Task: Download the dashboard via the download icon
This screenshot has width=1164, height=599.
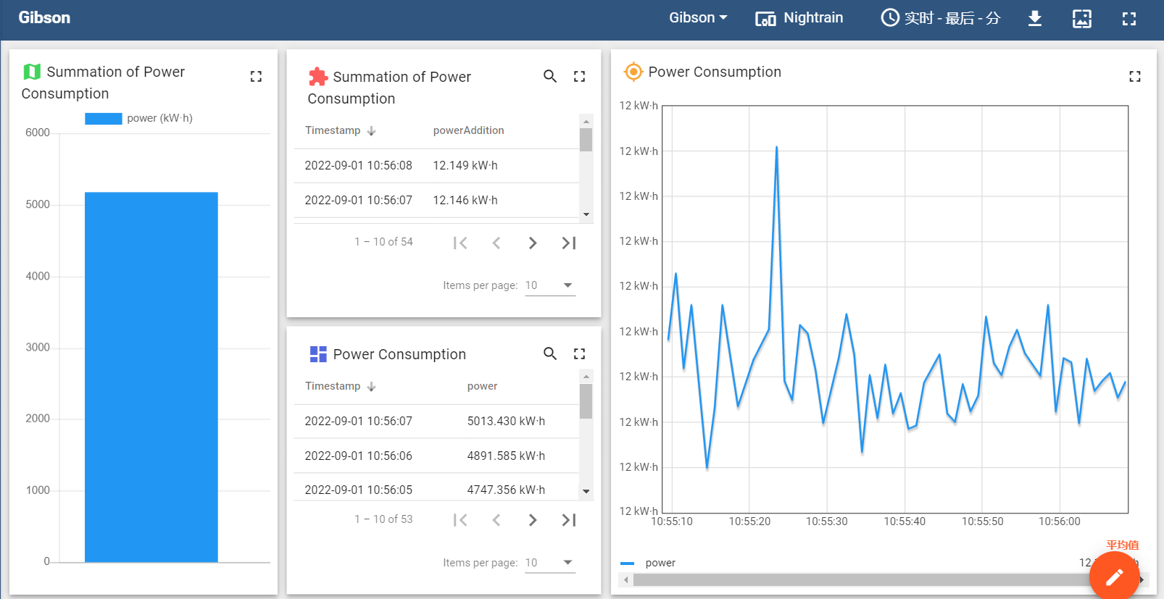Action: 1035,18
